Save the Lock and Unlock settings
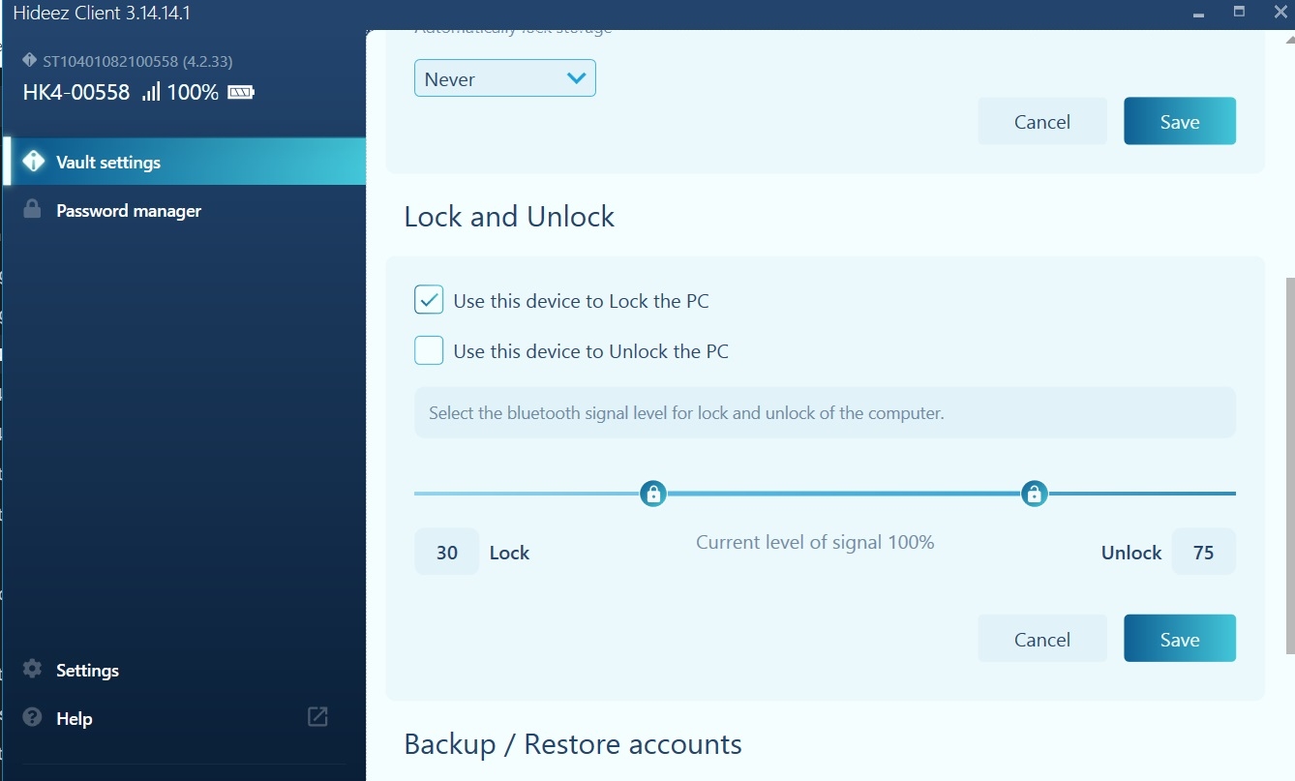The image size is (1295, 781). (1179, 639)
